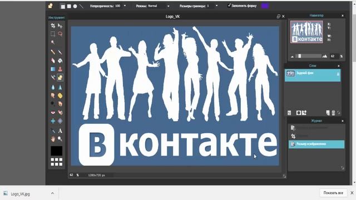356x200 pixels.
Task: Click the Navigator zoom-in large mountain icon
Action: tap(325, 56)
